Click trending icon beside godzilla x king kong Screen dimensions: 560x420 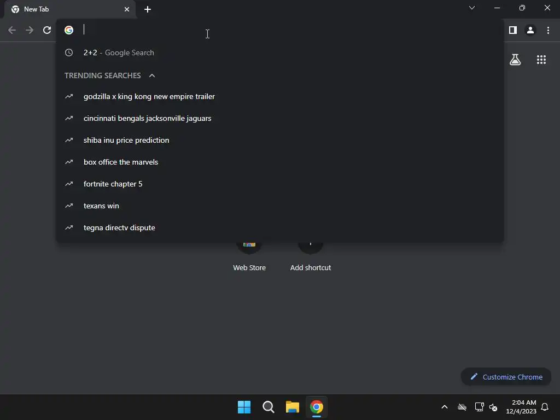[x=69, y=96]
